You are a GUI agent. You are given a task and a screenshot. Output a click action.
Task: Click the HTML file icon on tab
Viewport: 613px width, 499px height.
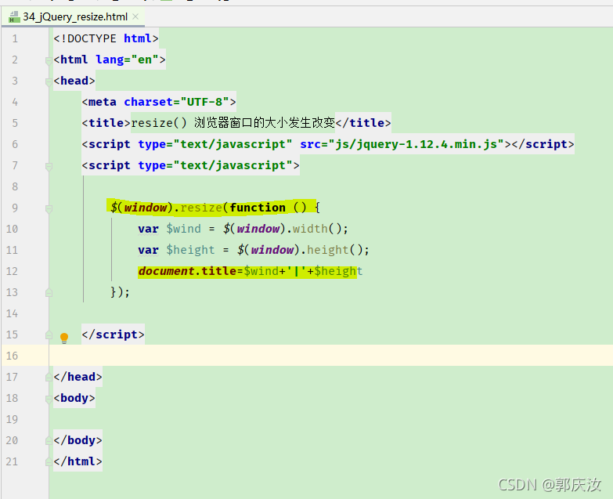click(14, 17)
